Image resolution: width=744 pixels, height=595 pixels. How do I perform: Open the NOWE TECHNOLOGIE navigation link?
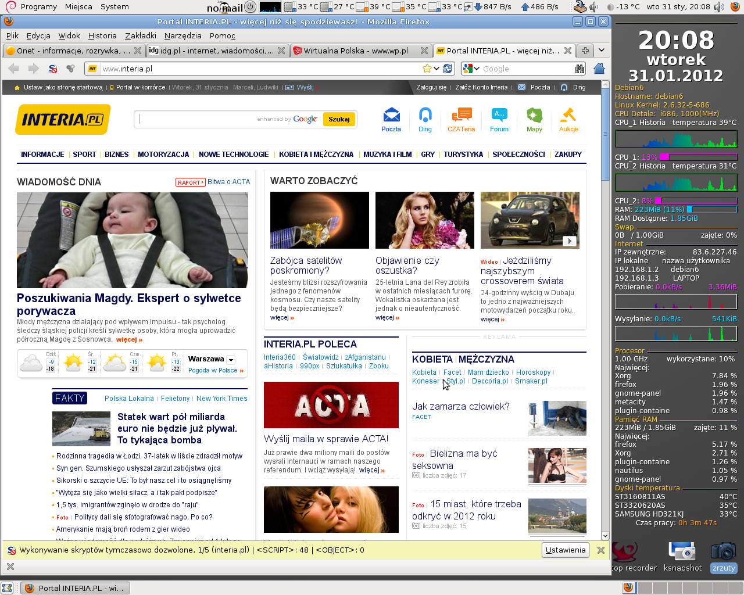(x=234, y=155)
